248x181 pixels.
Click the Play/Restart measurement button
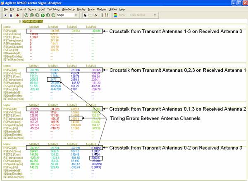(x=4, y=15)
